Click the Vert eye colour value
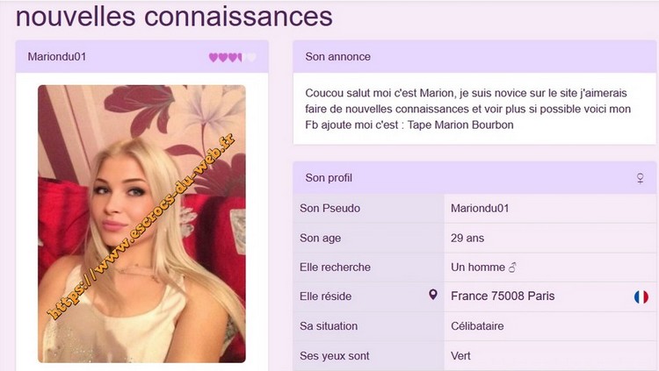The width and height of the screenshot is (659, 371). 460,356
